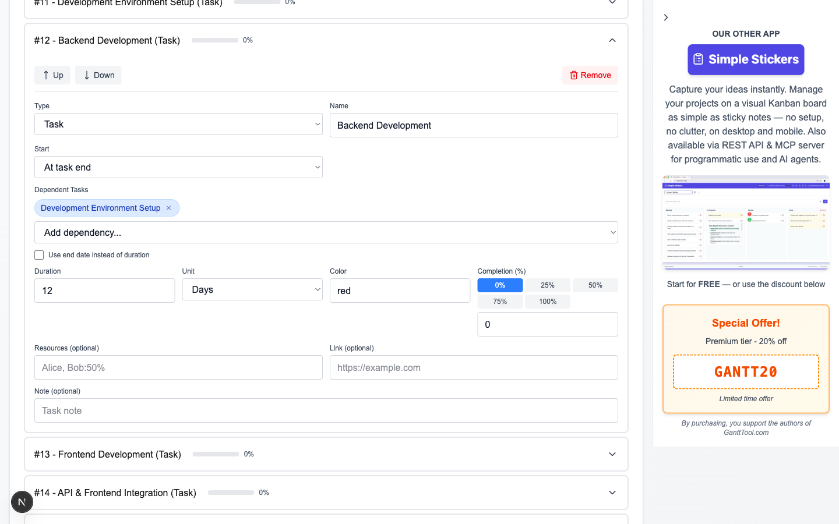Open the Type dropdown showing Task
839x524 pixels.
click(x=178, y=124)
